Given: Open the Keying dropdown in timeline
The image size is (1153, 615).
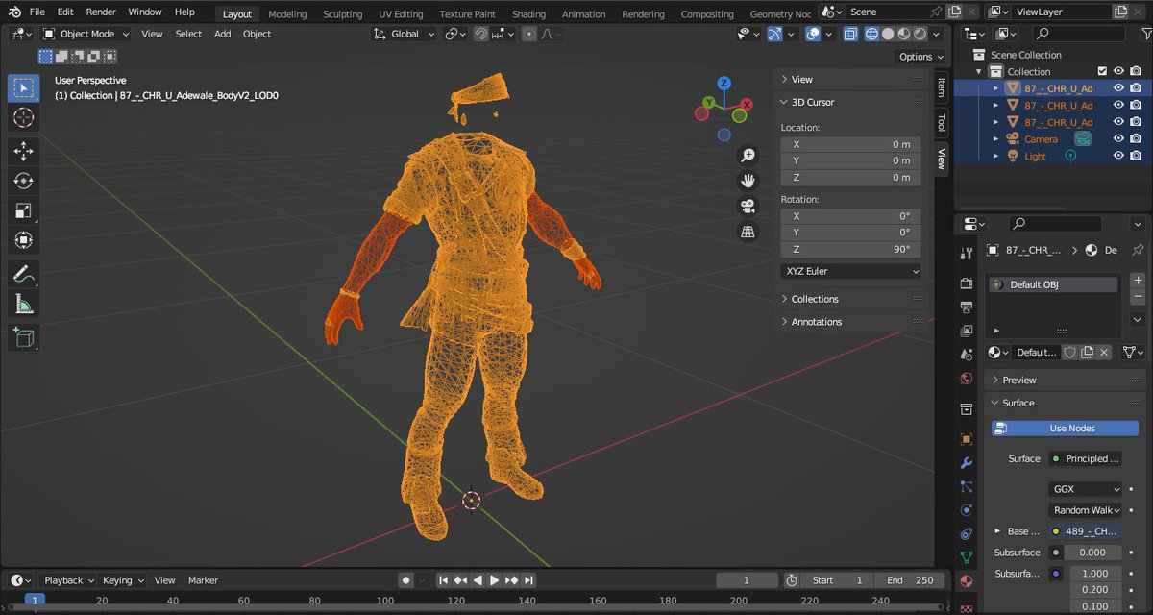Looking at the screenshot, I should coord(123,580).
